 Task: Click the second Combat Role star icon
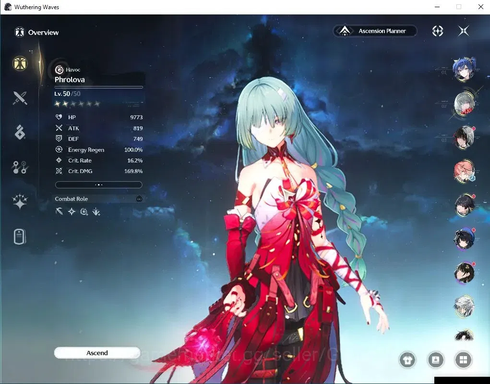pos(72,212)
